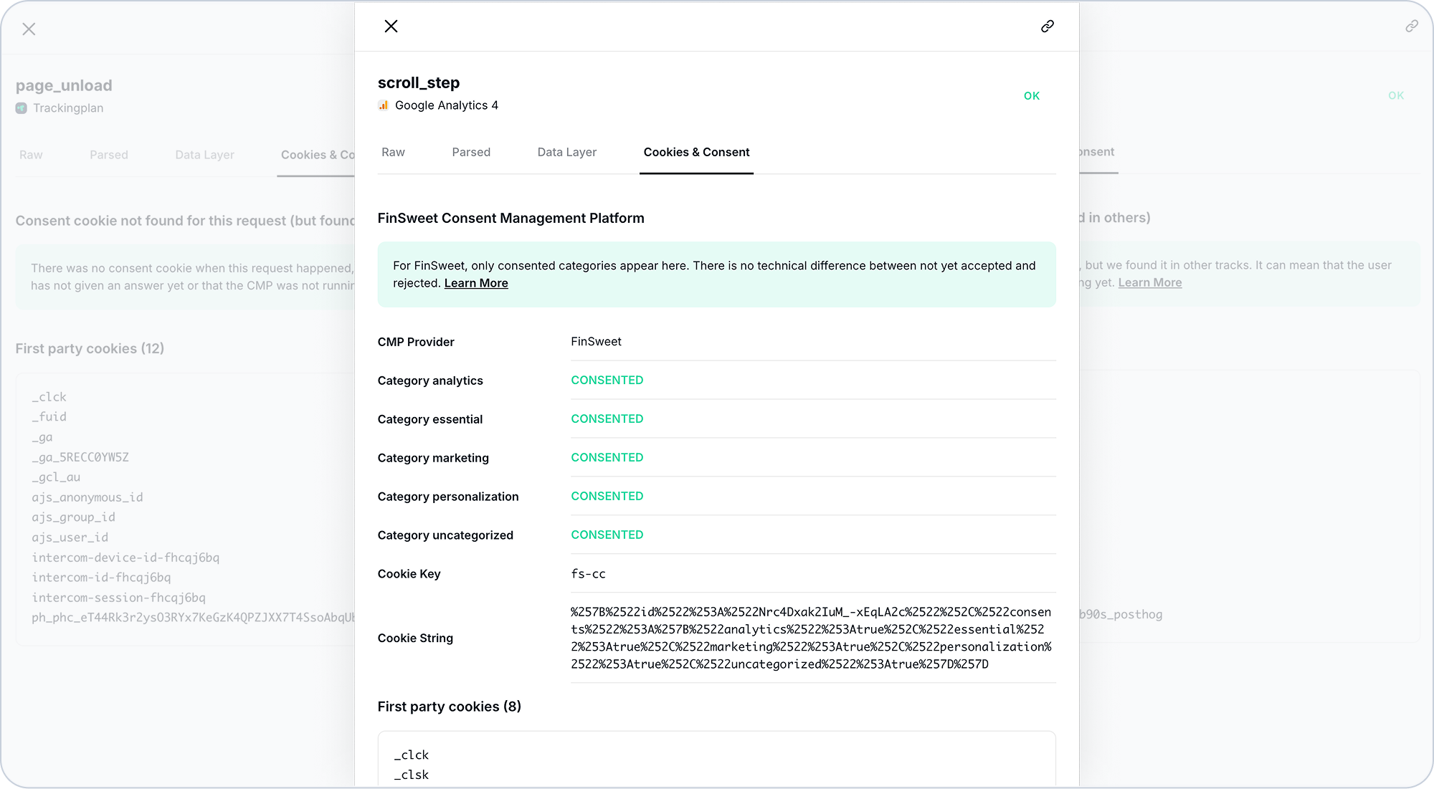Click intercom-session-fhcqj6bq cookie entry
Image resolution: width=1434 pixels, height=789 pixels.
(118, 598)
